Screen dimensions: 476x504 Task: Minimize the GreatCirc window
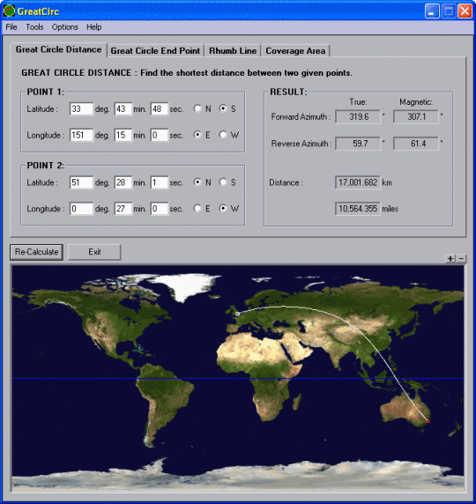click(432, 11)
